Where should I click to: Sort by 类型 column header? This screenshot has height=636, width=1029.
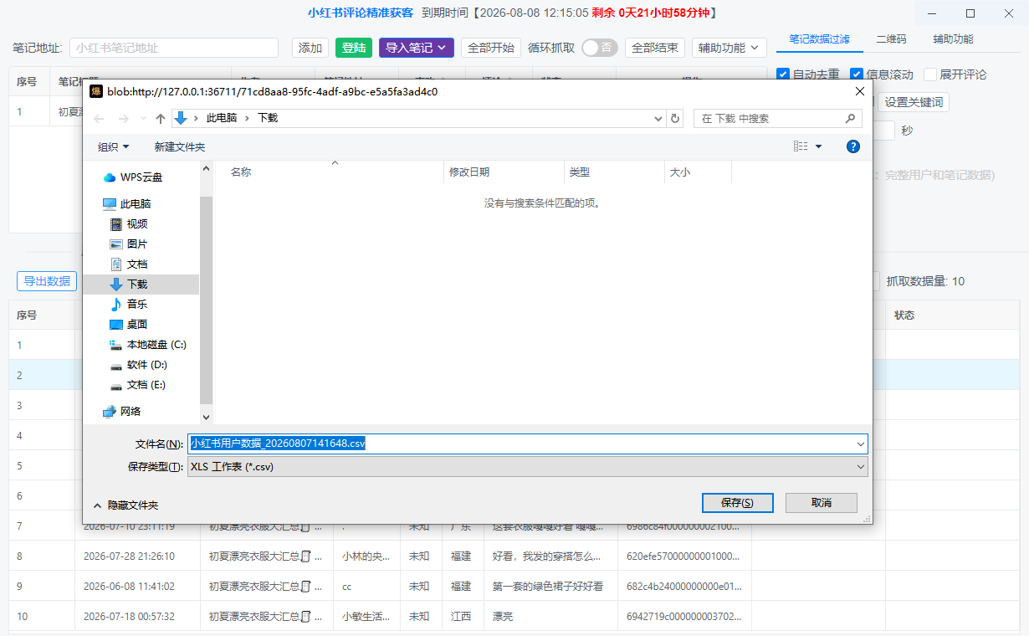[614, 172]
